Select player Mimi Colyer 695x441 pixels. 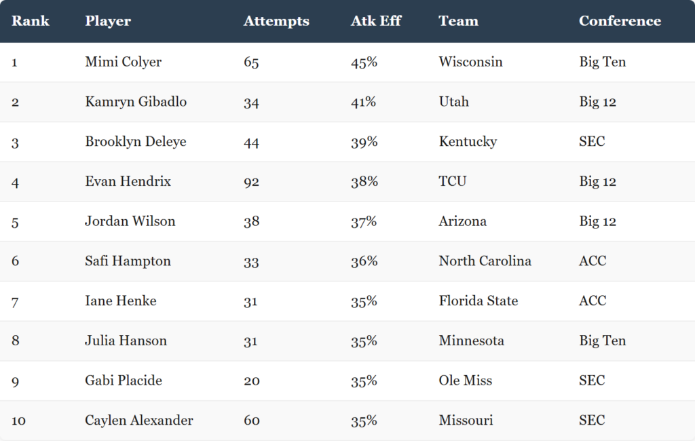[124, 62]
